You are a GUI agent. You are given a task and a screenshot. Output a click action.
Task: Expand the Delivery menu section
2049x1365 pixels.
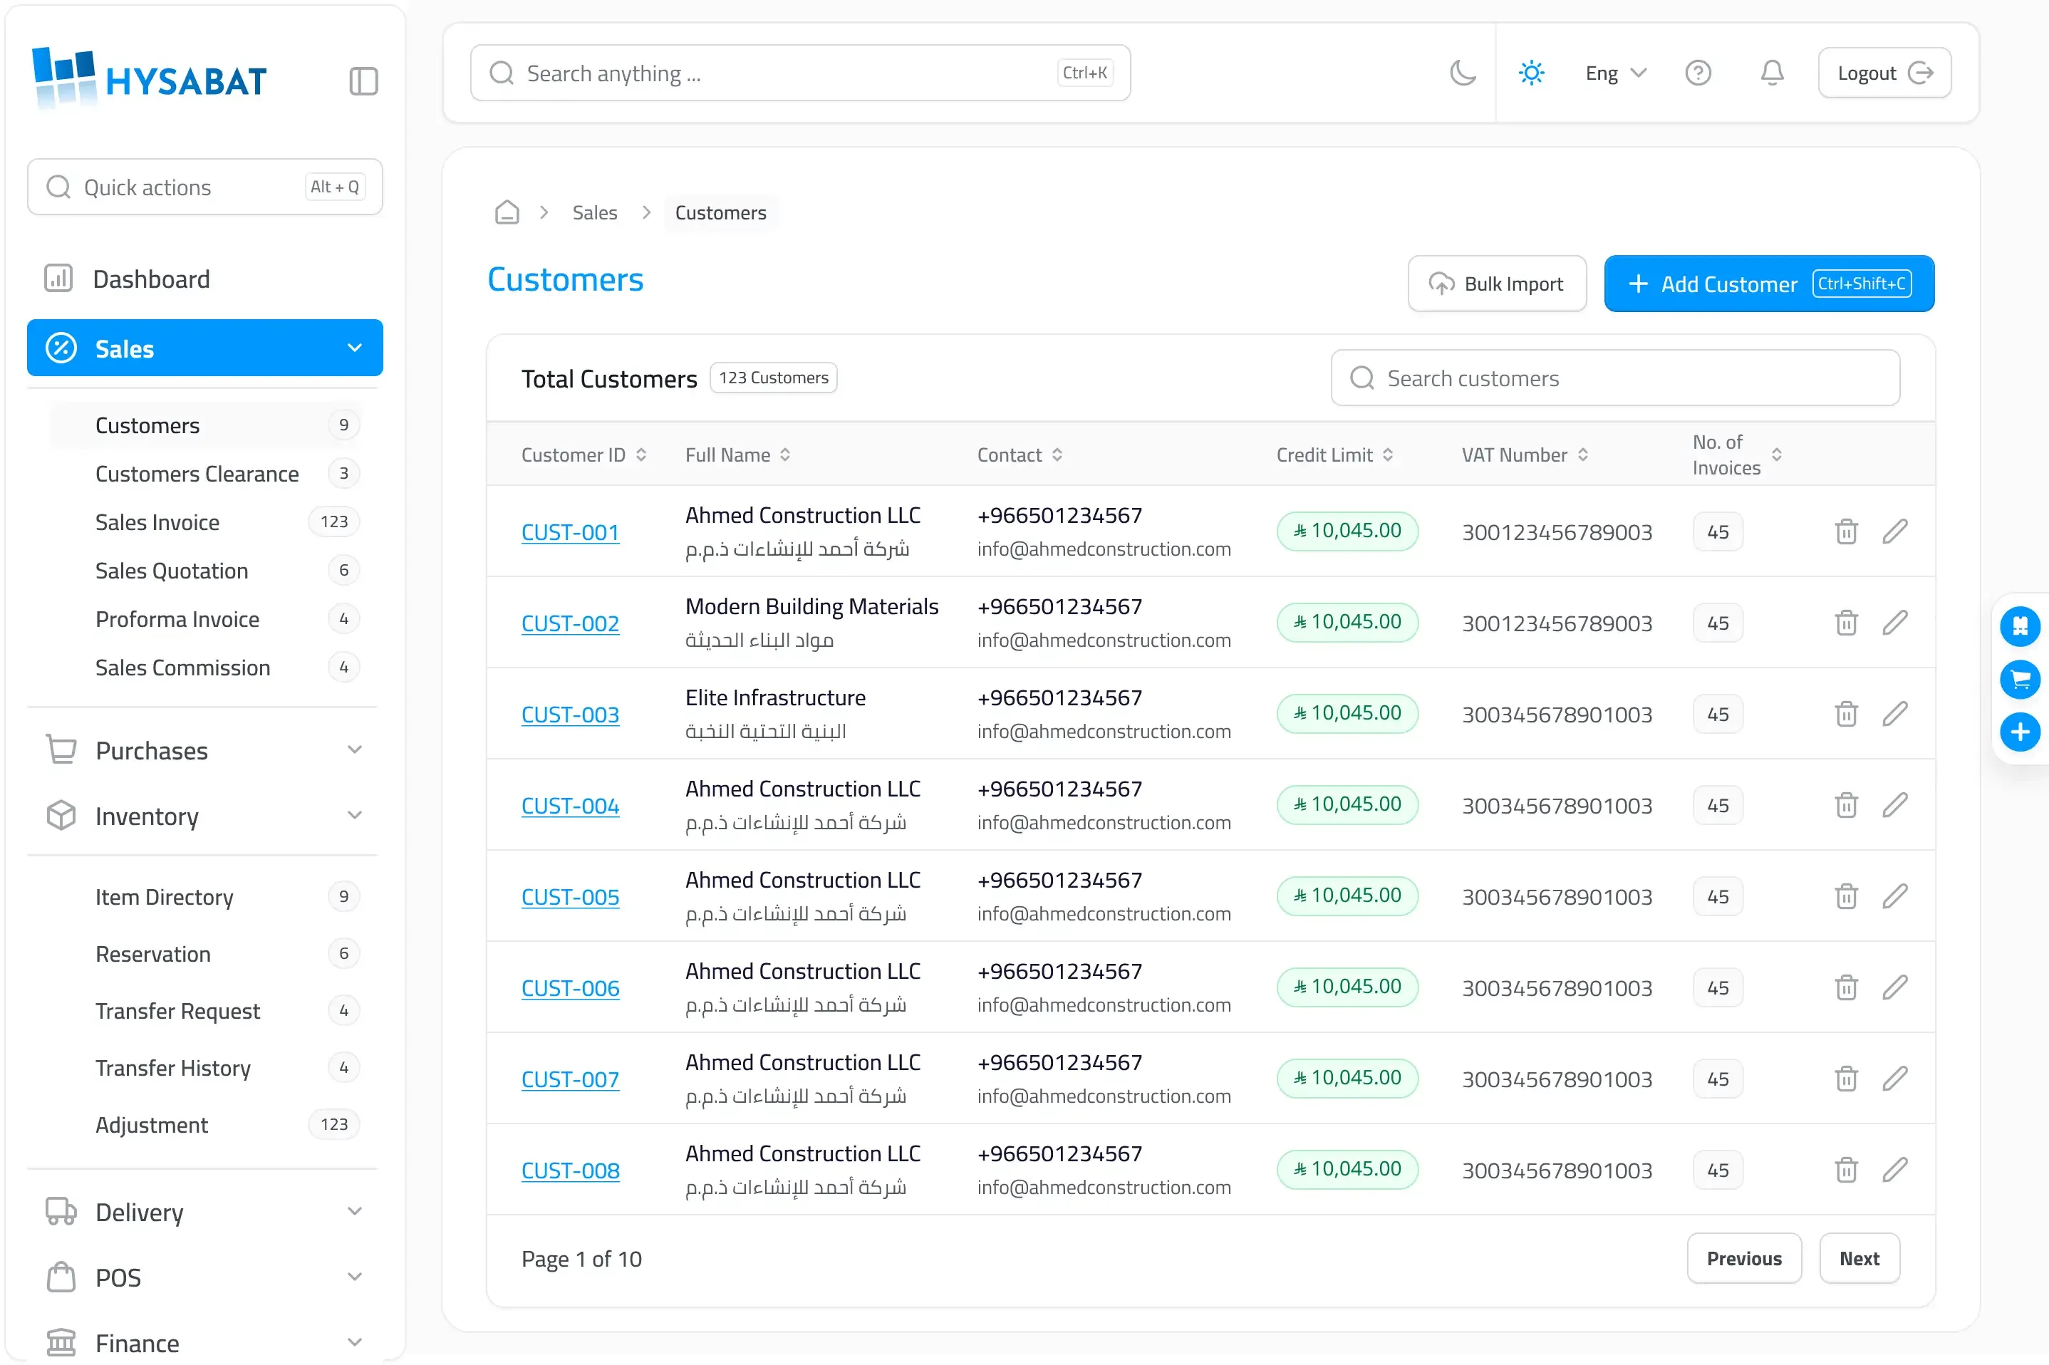pyautogui.click(x=204, y=1213)
